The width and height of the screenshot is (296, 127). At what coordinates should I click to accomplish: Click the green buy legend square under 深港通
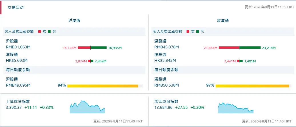pos(198,32)
